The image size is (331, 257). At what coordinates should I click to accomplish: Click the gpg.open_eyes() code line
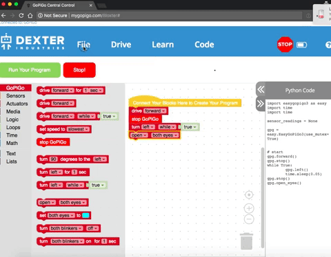pyautogui.click(x=284, y=183)
